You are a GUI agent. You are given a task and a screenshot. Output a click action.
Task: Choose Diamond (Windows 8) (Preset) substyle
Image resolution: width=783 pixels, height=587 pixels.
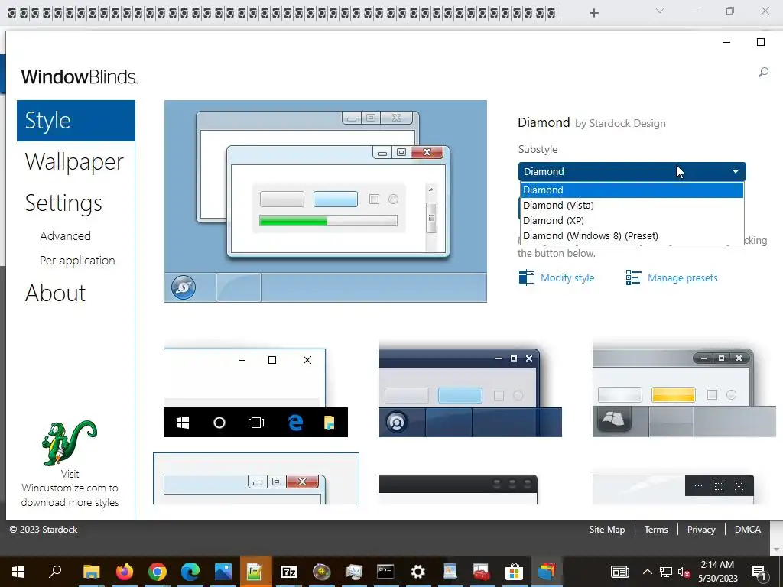tap(632, 235)
